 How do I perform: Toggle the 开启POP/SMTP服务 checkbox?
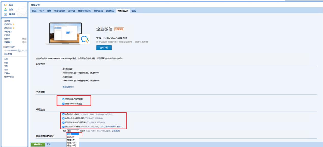click(x=63, y=104)
